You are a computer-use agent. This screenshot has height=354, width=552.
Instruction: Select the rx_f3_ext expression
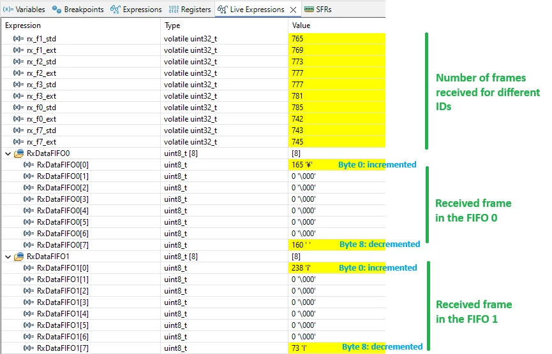pos(41,96)
